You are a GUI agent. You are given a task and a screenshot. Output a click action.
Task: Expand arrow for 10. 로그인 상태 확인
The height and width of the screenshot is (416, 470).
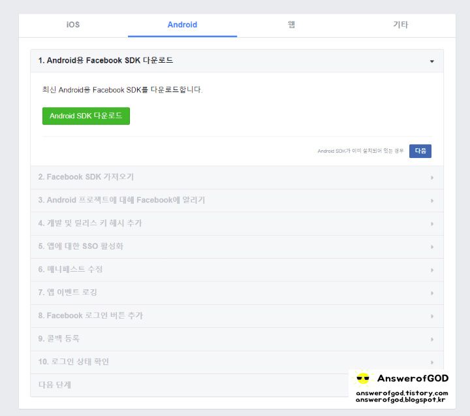(x=432, y=362)
